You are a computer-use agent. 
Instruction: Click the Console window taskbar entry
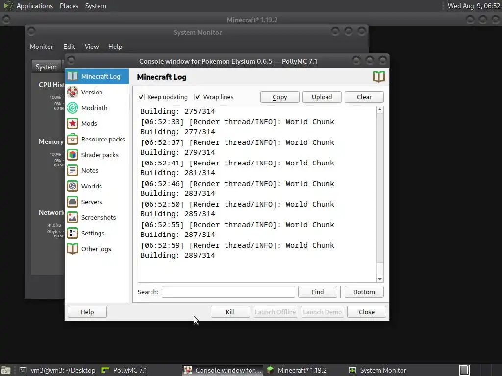223,370
